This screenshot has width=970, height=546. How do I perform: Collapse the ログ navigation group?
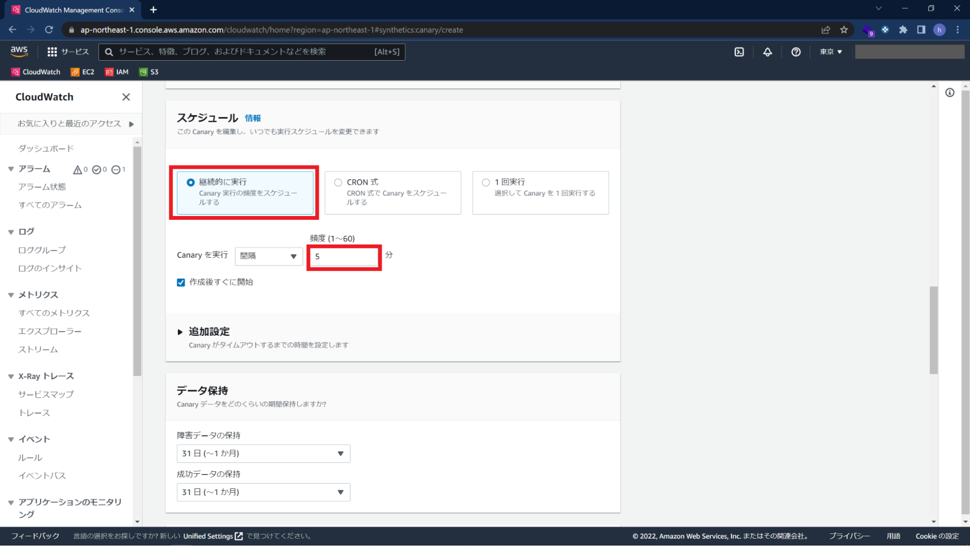click(x=11, y=232)
